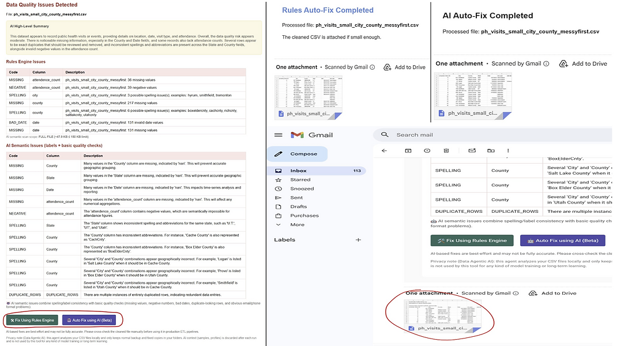The width and height of the screenshot is (617, 346).
Task: Click the AI High-Level Summary title
Action: [x=29, y=27]
